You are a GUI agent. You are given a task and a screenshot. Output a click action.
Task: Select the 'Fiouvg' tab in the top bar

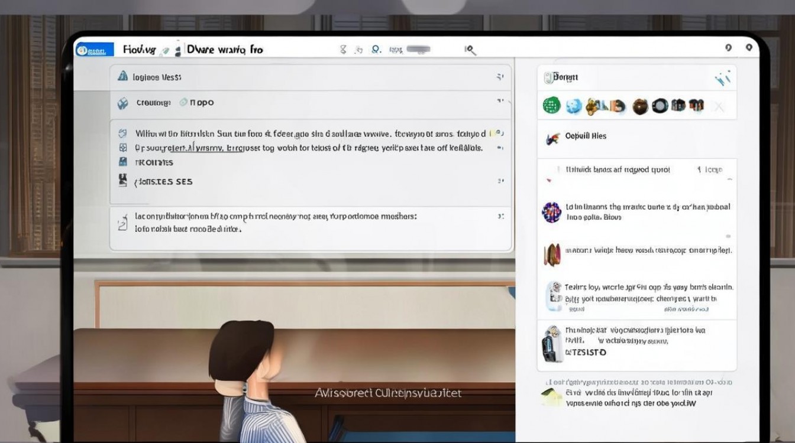click(x=139, y=50)
